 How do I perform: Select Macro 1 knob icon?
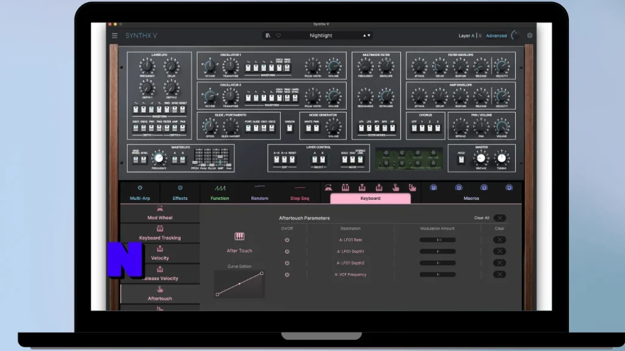tap(433, 188)
